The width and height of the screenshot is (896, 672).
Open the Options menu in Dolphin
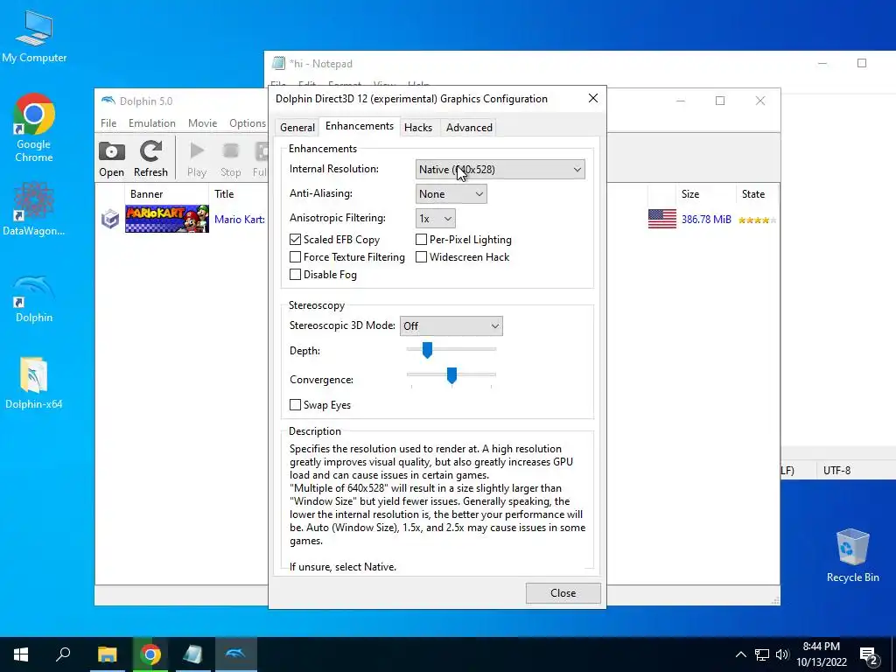tap(248, 122)
